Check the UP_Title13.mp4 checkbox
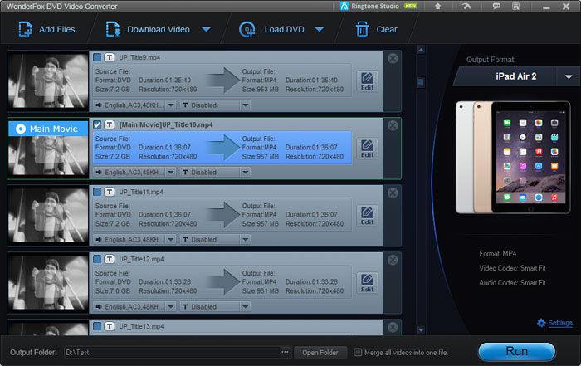 (97, 326)
